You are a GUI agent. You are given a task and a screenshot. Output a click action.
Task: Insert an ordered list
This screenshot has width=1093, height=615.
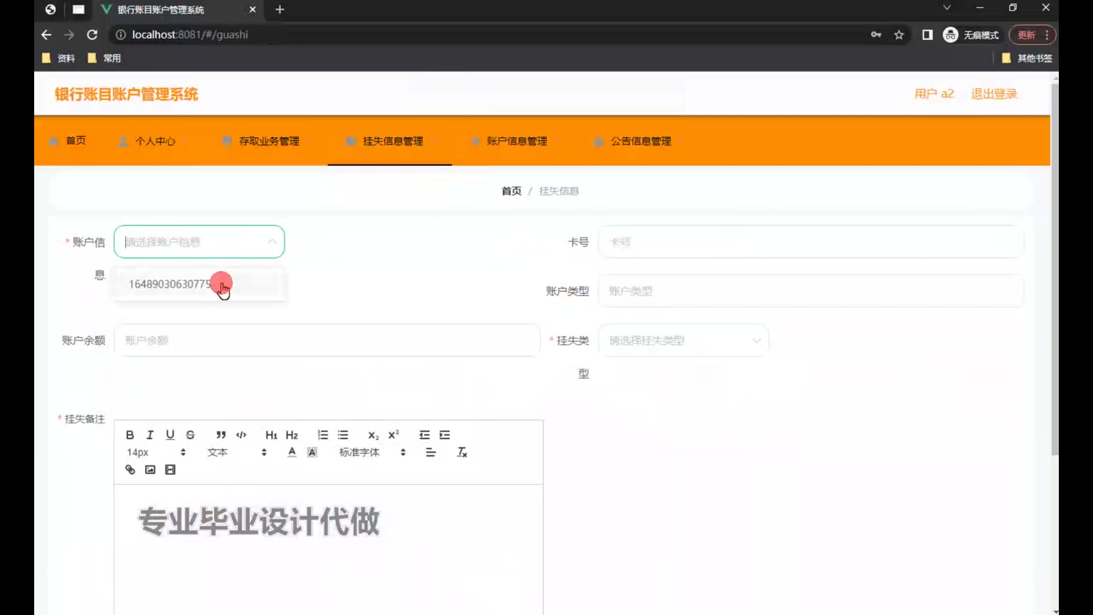pyautogui.click(x=323, y=435)
